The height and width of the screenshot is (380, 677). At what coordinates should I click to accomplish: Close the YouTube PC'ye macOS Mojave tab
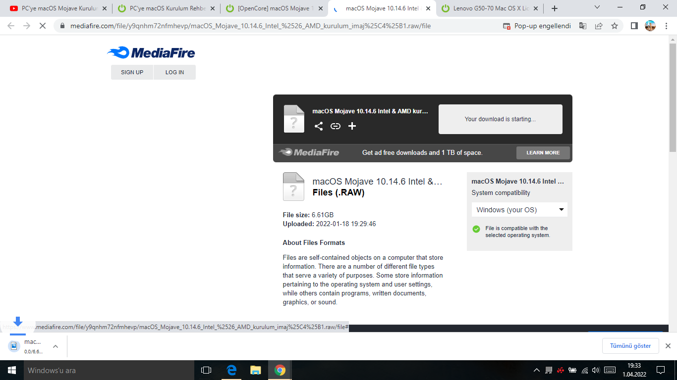[104, 8]
